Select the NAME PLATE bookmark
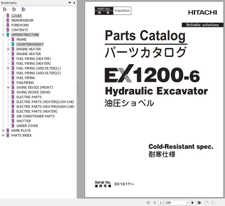Image resolution: width=225 pixels, height=206 pixels. click(x=21, y=131)
